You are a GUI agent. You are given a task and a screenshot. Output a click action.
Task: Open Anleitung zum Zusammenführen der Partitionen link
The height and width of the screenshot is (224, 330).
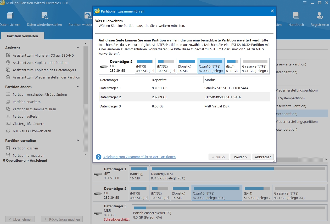click(x=139, y=157)
